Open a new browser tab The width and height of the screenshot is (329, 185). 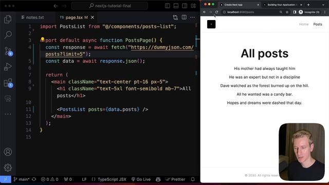[308, 5]
